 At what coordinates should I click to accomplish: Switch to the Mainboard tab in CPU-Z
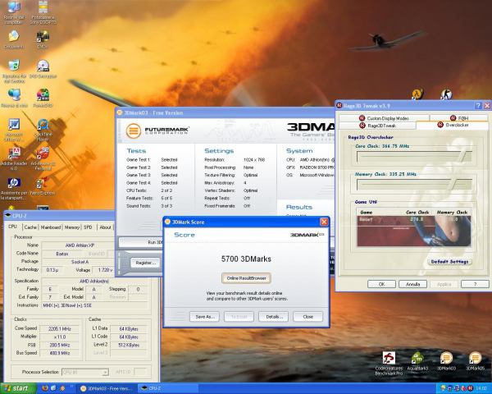(x=51, y=227)
